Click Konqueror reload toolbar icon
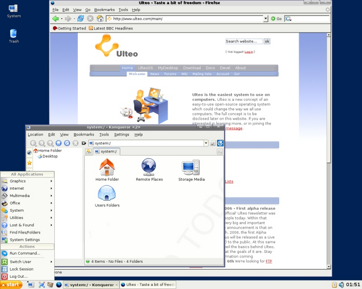 tap(67, 143)
